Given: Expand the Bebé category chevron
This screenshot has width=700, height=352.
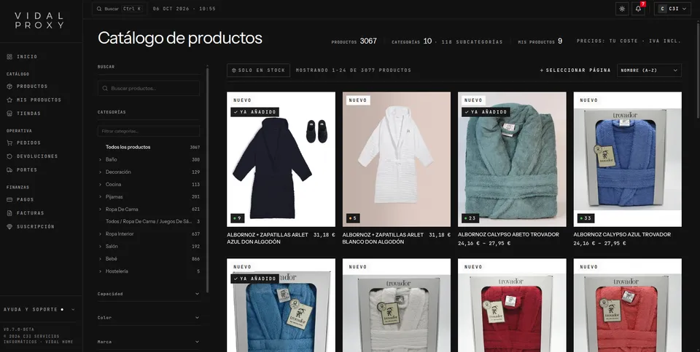Looking at the screenshot, I should coord(100,259).
